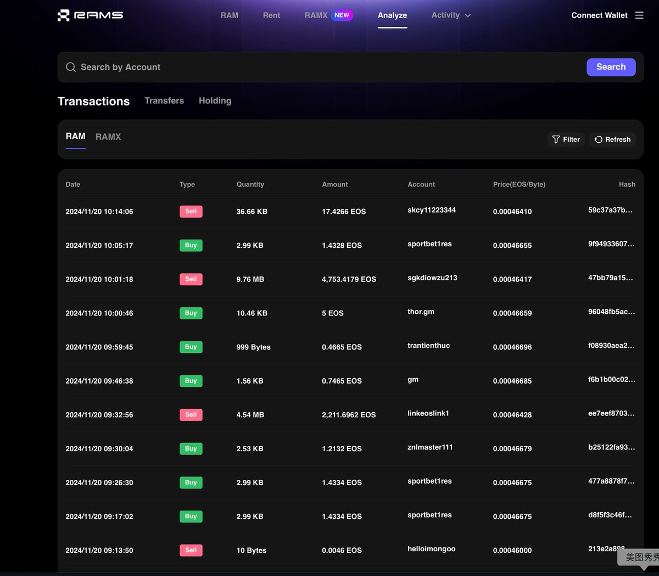
Task: Open the hamburger menu icon
Action: click(x=639, y=15)
